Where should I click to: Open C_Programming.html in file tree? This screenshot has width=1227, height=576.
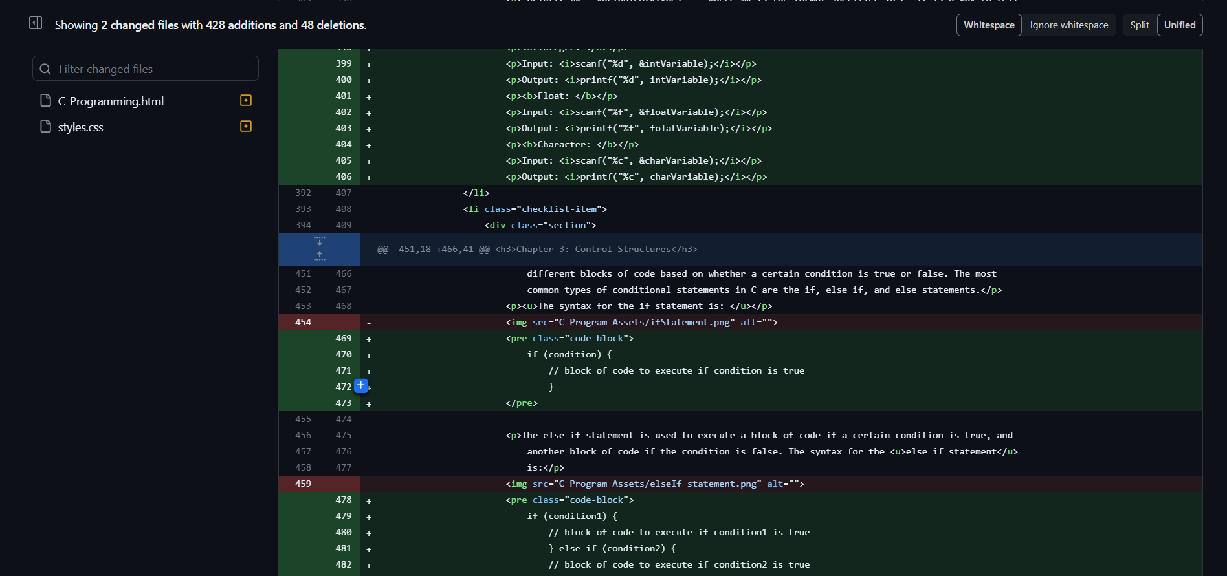111,101
